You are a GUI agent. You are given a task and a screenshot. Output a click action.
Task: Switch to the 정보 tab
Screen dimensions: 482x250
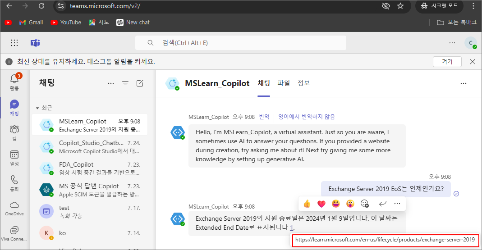(x=304, y=83)
